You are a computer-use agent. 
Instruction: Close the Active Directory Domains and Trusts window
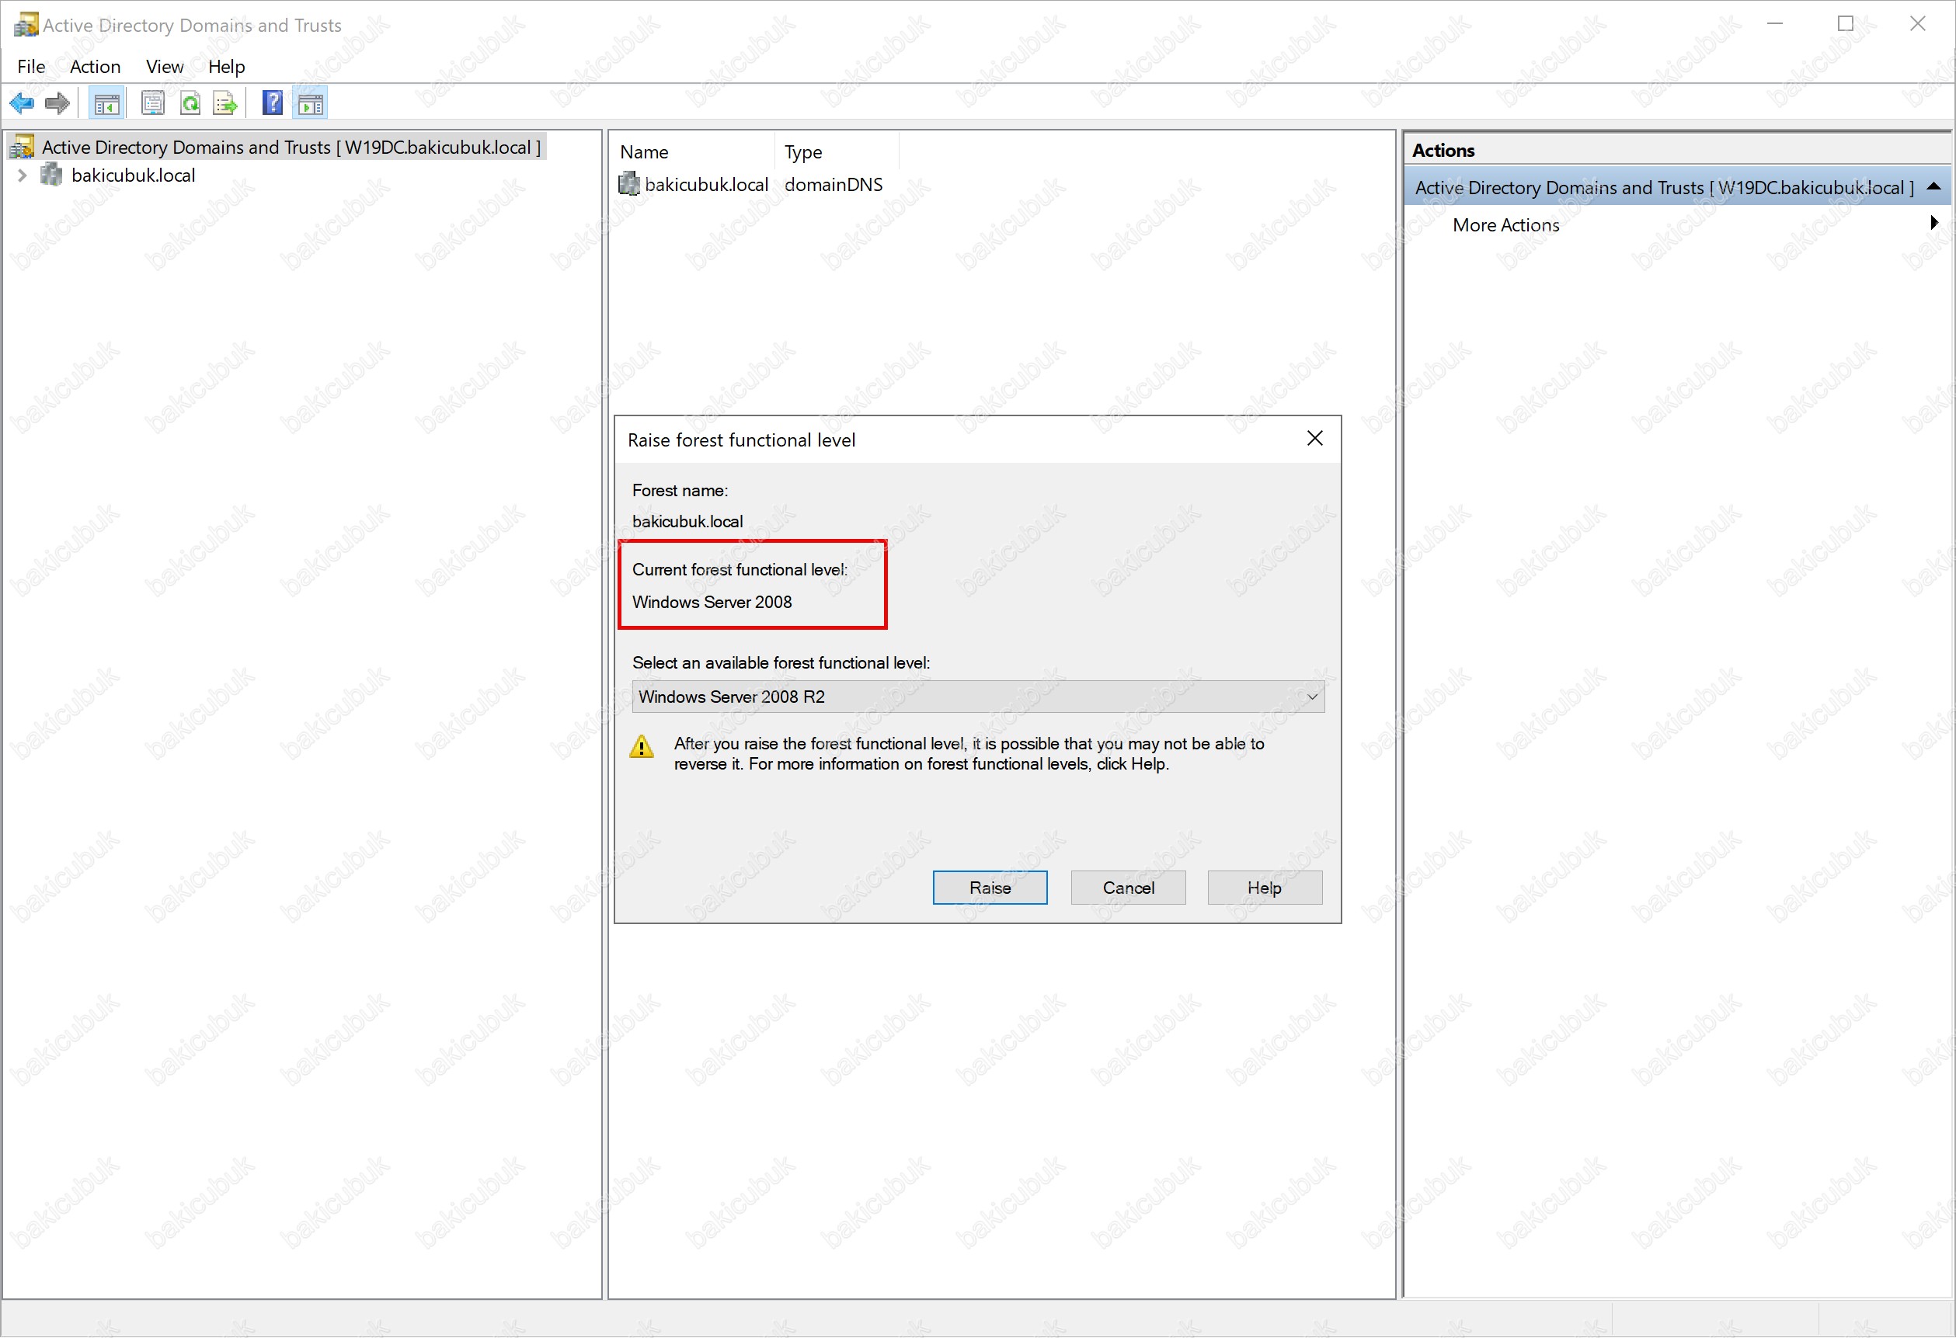tap(1917, 23)
